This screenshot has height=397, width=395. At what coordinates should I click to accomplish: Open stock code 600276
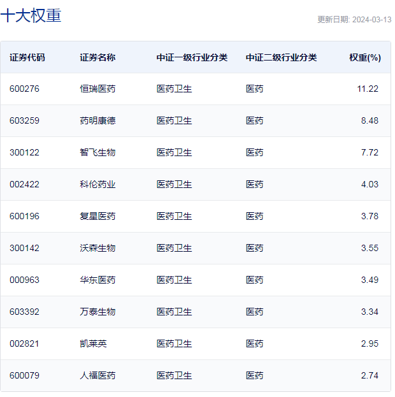(x=24, y=89)
